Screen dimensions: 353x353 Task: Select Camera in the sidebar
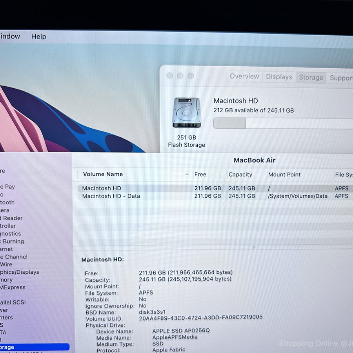5,210
